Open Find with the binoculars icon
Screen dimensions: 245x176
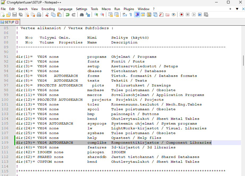tap(82, 15)
